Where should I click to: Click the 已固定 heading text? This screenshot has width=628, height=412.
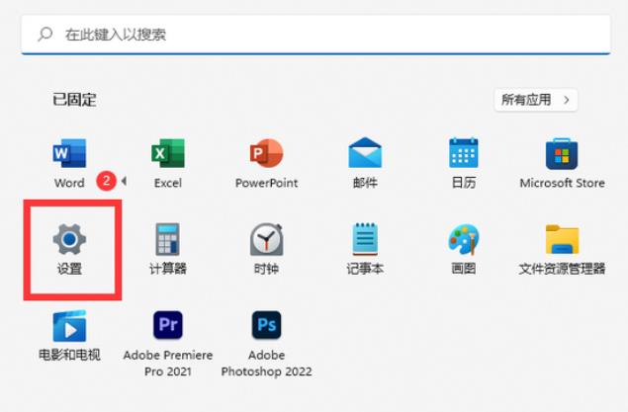click(74, 100)
